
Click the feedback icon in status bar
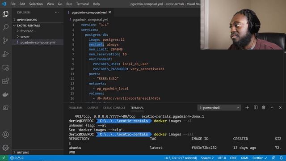click(x=273, y=158)
